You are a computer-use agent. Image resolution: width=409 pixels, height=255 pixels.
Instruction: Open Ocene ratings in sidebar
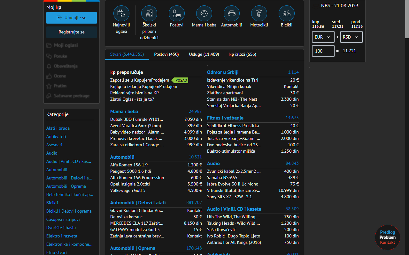point(56,76)
